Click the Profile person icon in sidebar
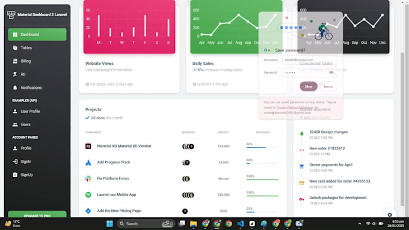Image resolution: width=409 pixels, height=230 pixels. (15, 148)
